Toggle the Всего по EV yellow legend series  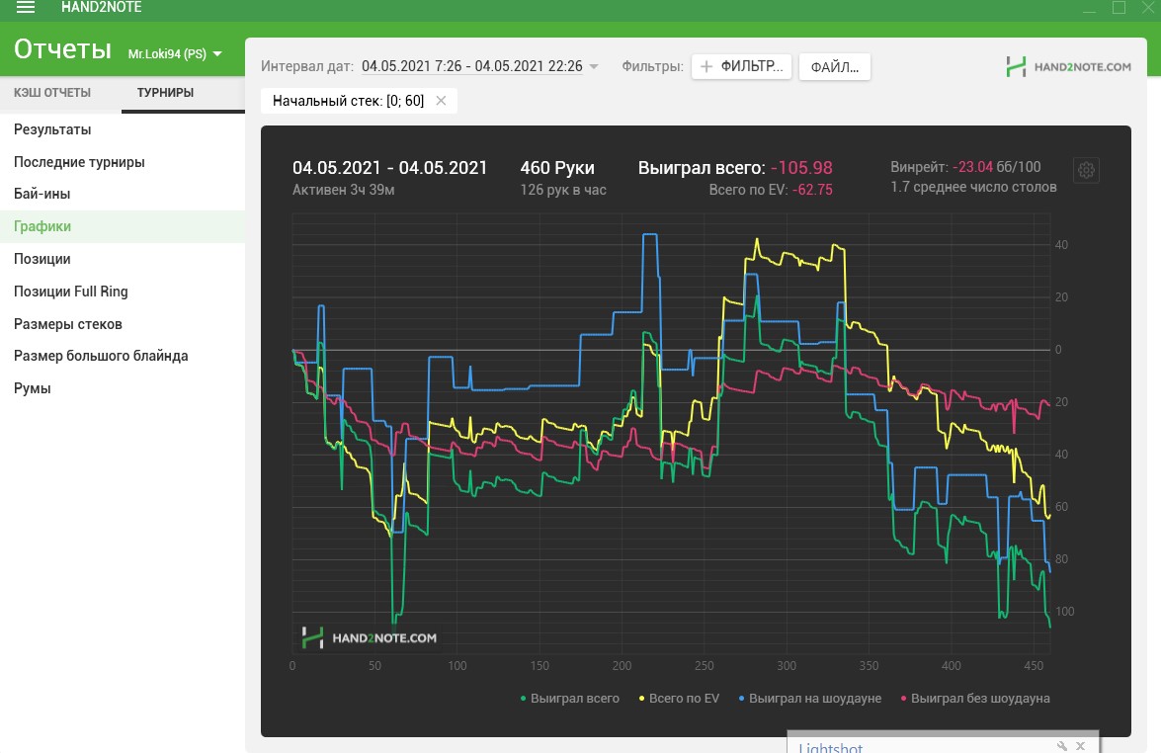coord(679,699)
